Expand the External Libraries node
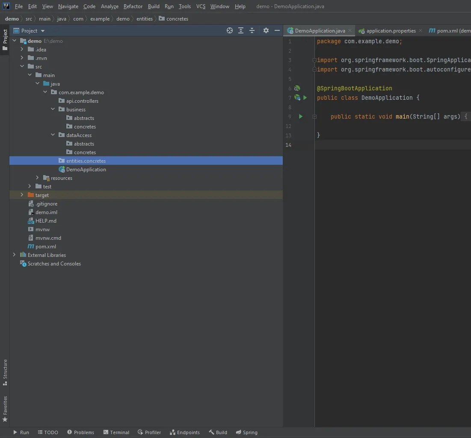471x438 pixels. [x=14, y=255]
